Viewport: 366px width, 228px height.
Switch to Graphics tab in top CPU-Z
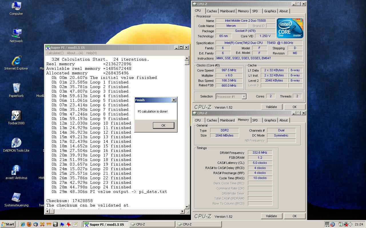tap(270, 11)
